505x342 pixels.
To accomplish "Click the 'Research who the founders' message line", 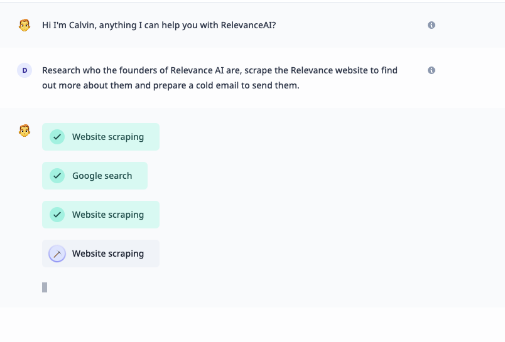I will tap(220, 70).
